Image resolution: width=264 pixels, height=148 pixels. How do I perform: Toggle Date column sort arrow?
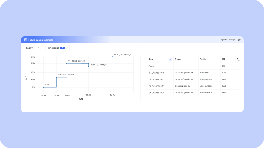click(170, 59)
